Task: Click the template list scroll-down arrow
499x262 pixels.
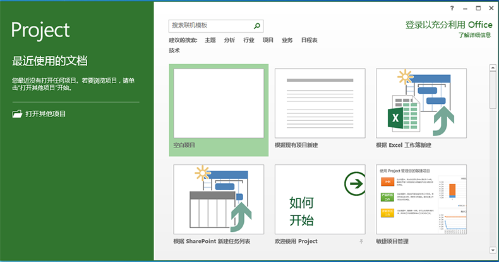Action: point(493,250)
